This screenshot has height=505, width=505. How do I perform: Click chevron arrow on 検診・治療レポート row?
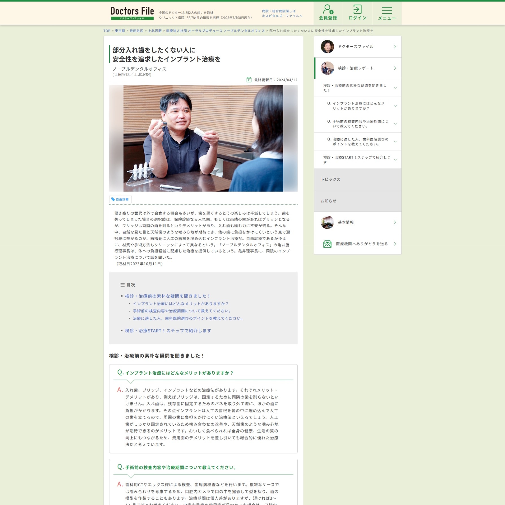[395, 68]
